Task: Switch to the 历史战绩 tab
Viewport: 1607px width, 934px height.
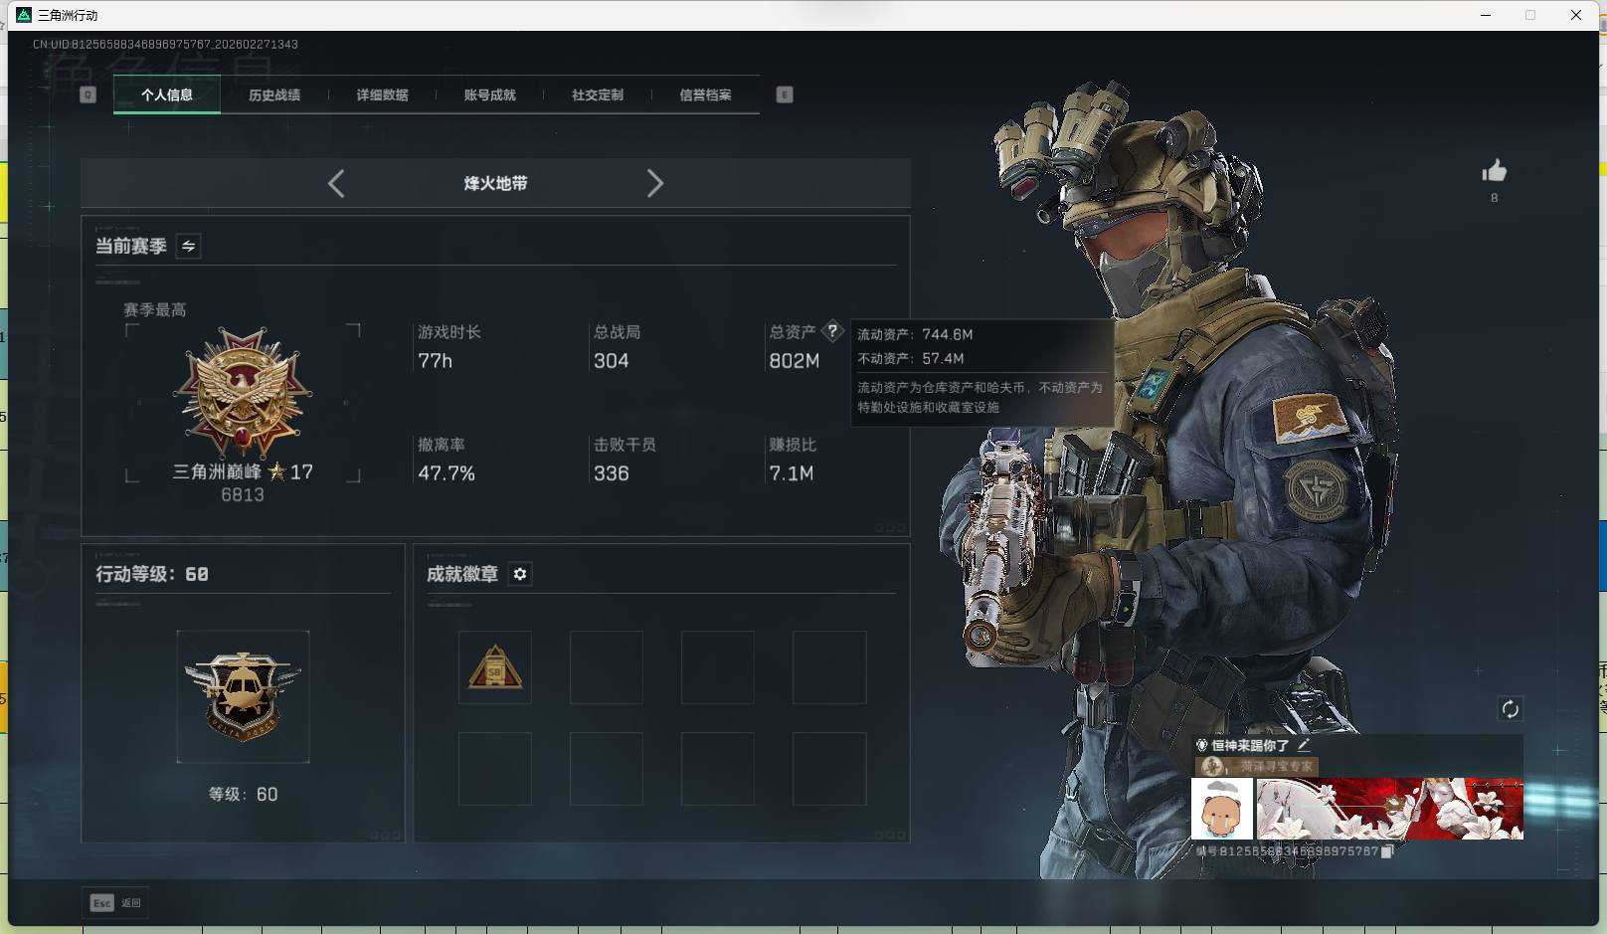Action: [274, 95]
